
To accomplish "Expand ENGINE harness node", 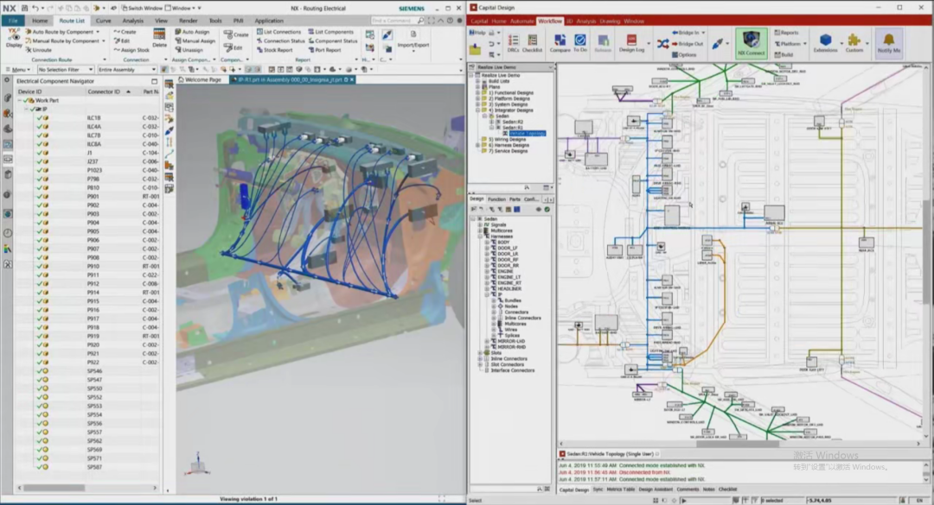I will 487,271.
